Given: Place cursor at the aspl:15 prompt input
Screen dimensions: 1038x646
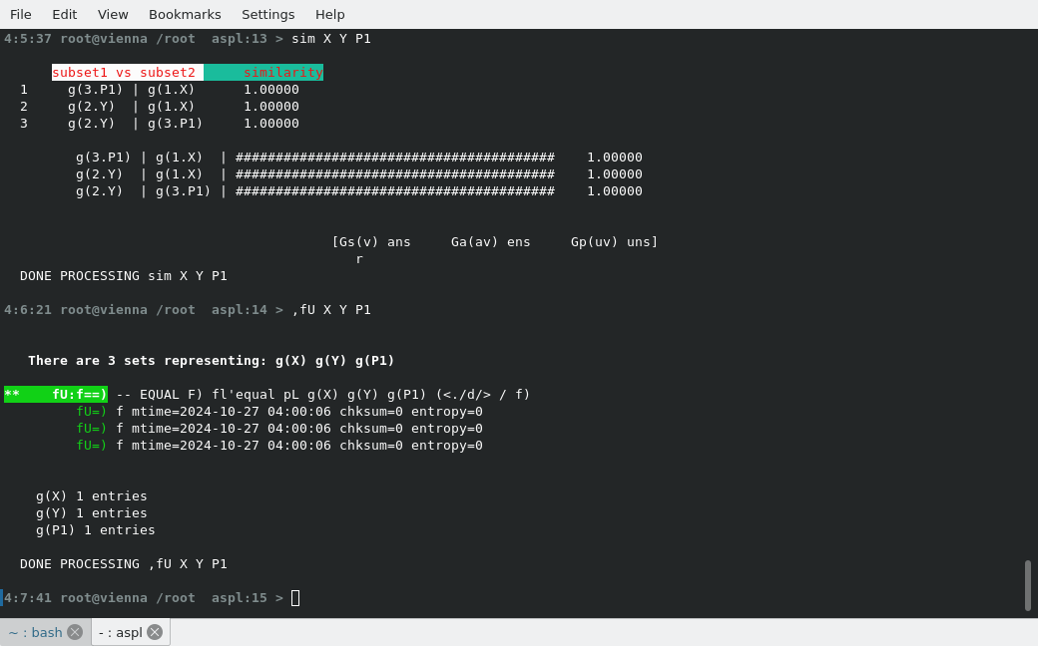Looking at the screenshot, I should tap(295, 598).
